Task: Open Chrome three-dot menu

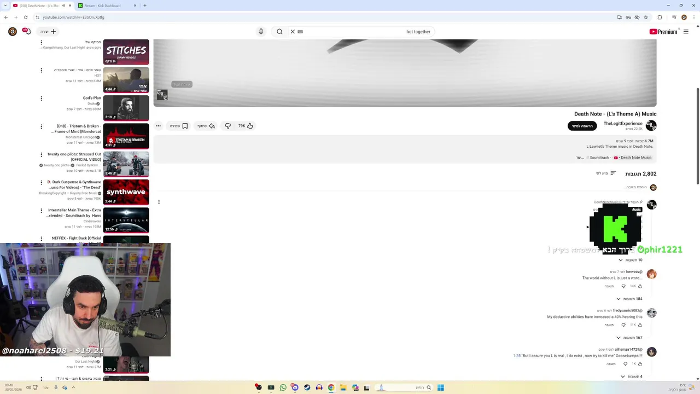Action: click(693, 17)
